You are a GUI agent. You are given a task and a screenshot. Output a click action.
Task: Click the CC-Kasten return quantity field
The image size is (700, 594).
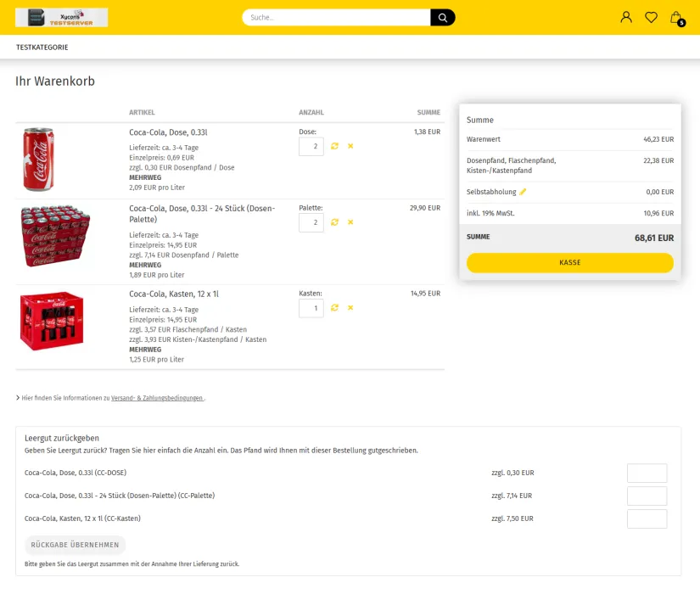click(647, 519)
